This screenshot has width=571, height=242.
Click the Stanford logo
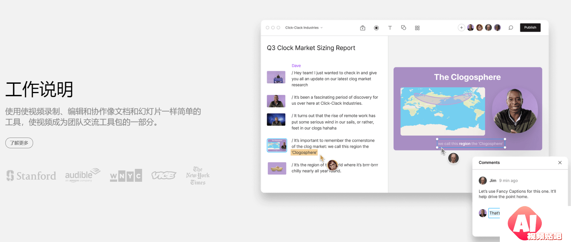click(x=31, y=176)
